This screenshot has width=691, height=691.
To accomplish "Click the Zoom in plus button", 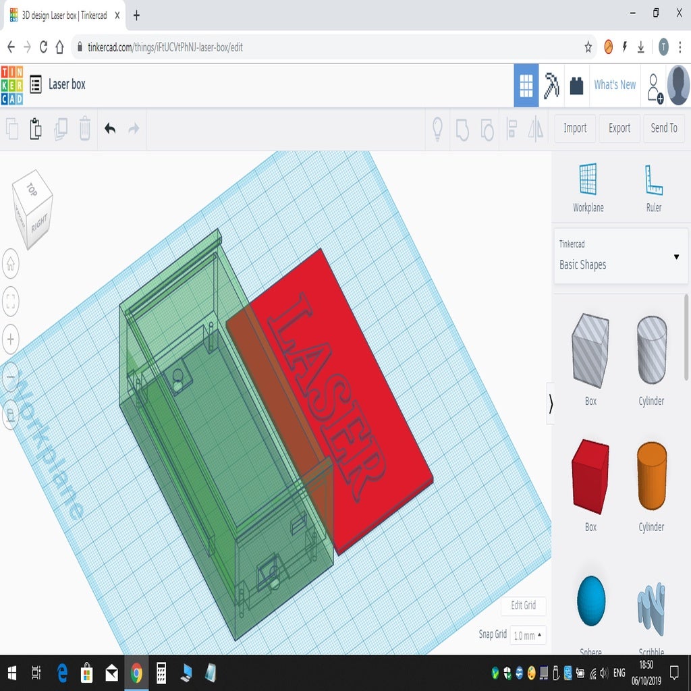I will coord(11,339).
